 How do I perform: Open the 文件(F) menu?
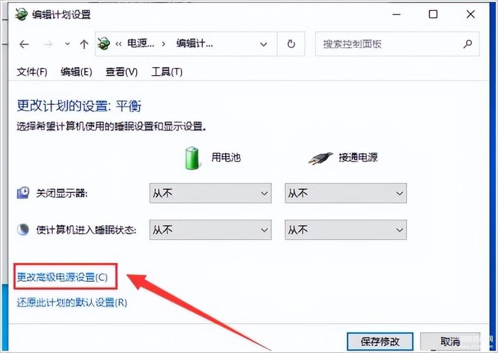pos(32,72)
